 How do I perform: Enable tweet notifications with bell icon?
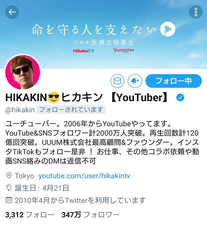135,81
